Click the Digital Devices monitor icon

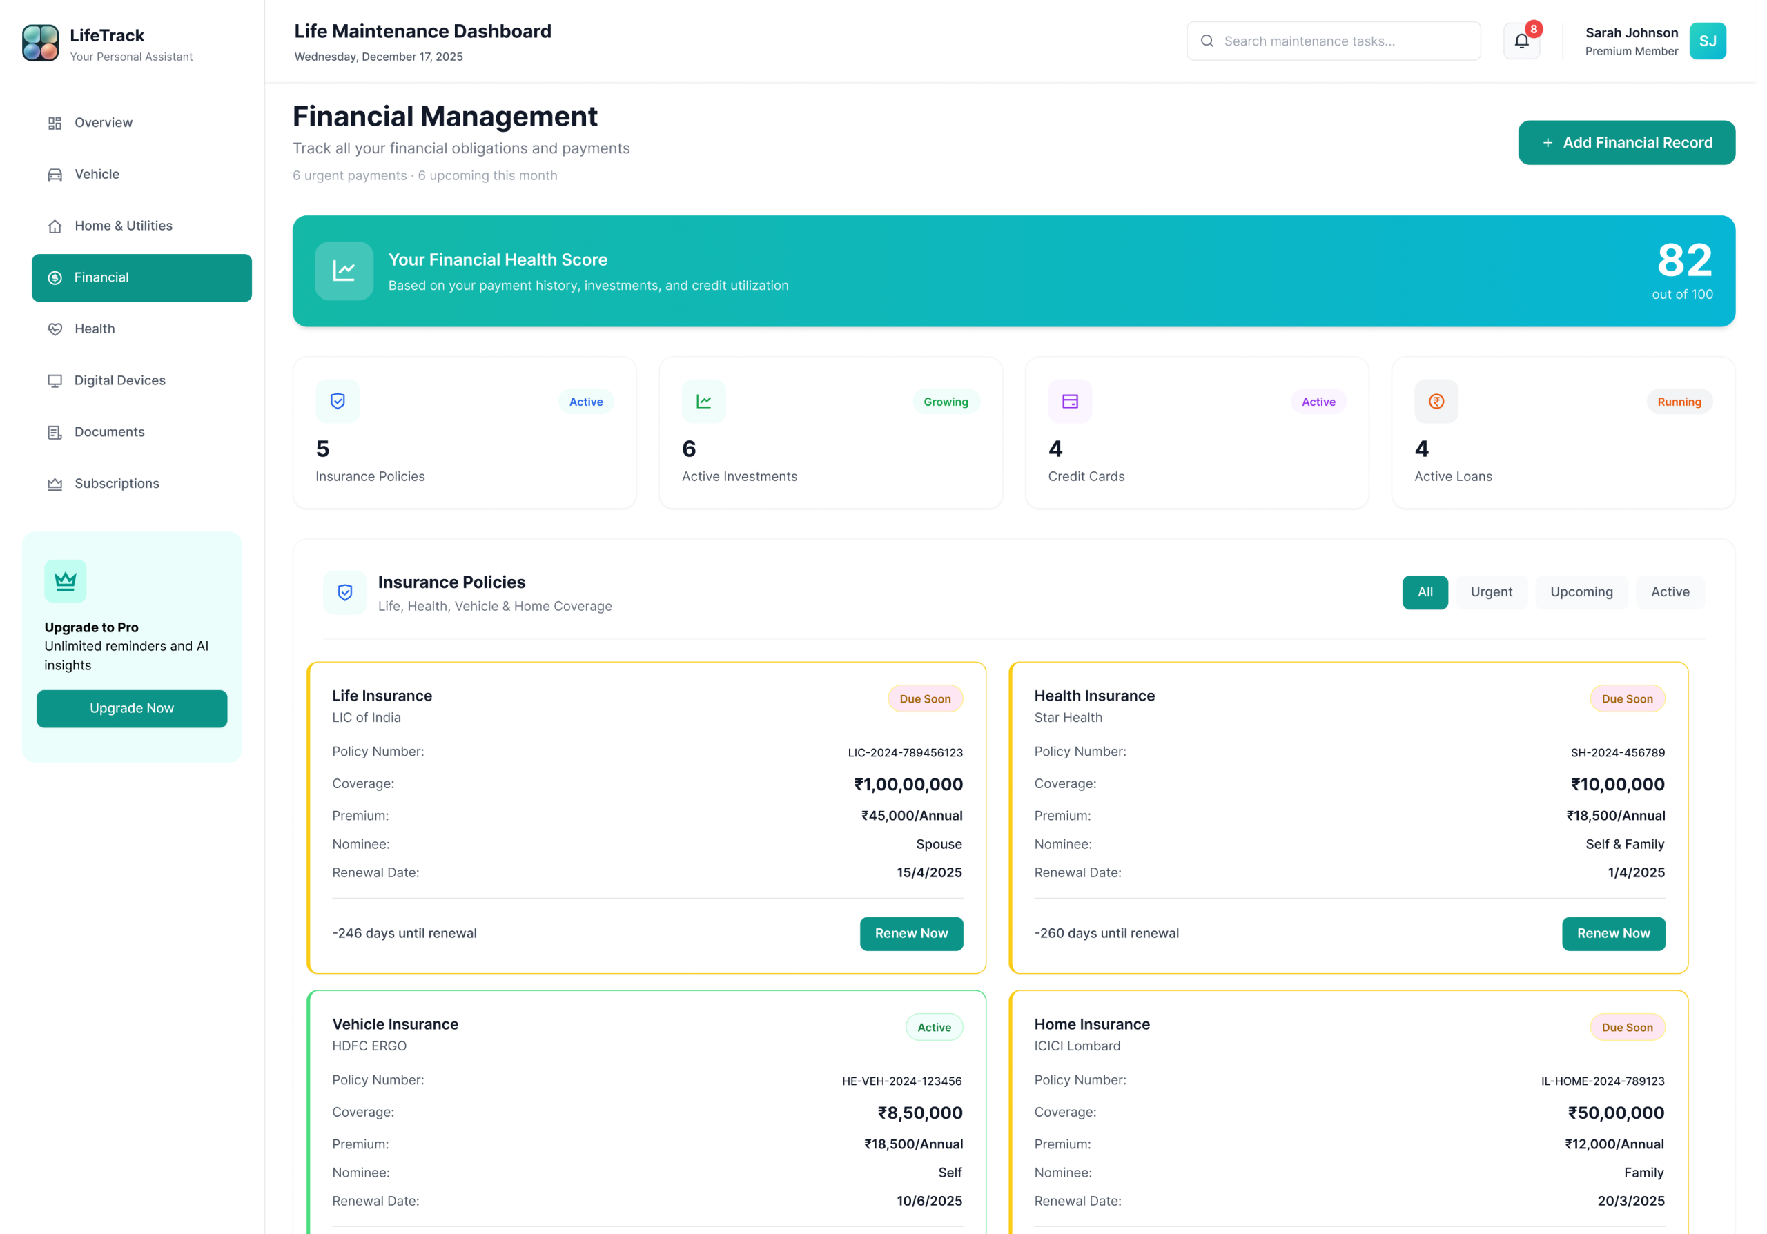54,380
